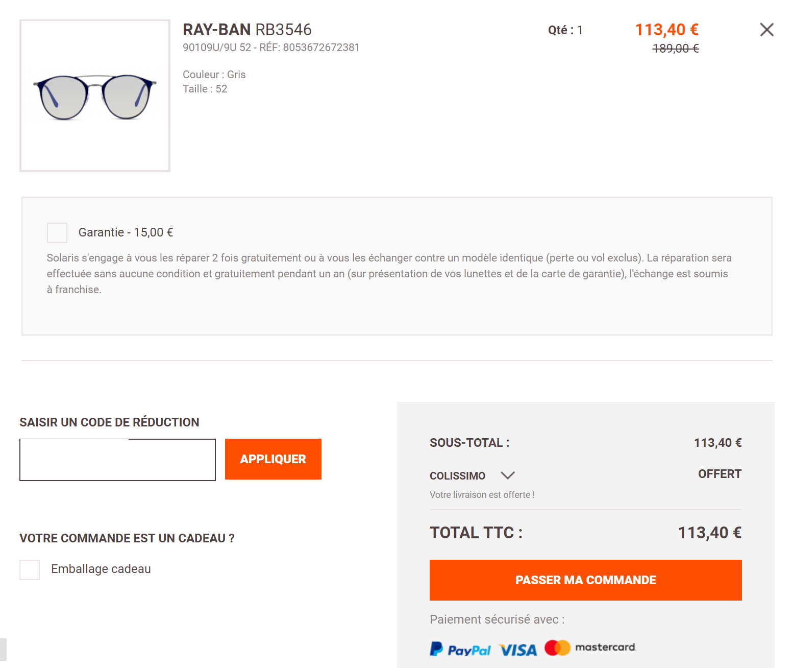Focus the code de réduction input field

click(117, 460)
